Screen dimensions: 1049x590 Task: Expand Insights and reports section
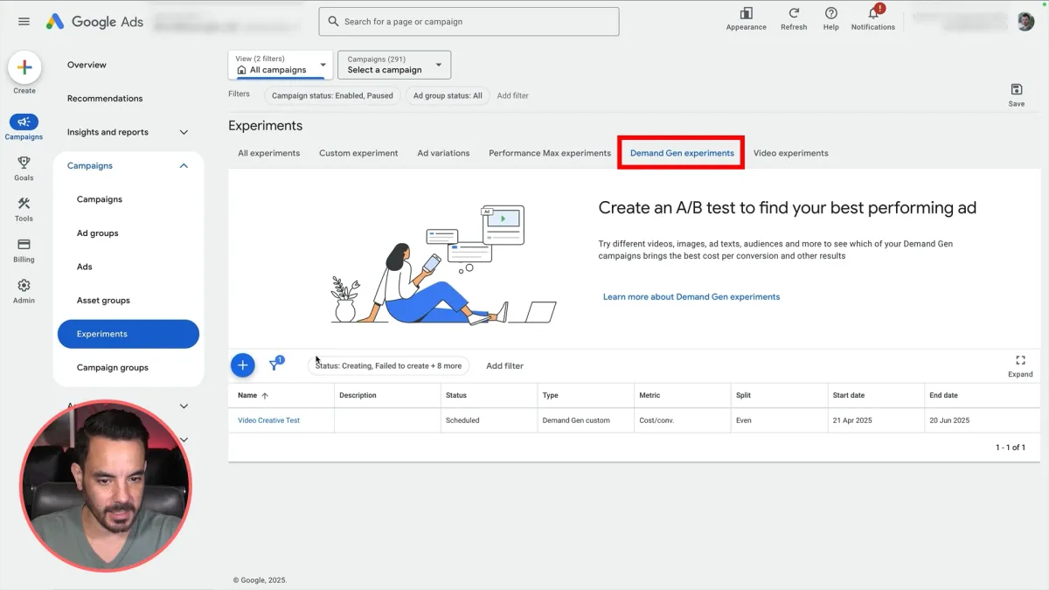pyautogui.click(x=184, y=132)
